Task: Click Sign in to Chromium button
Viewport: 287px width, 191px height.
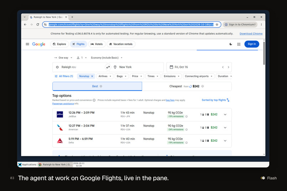Action: 240,25
